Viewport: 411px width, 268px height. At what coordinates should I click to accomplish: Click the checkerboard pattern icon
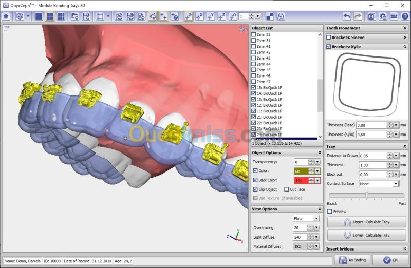(269, 16)
